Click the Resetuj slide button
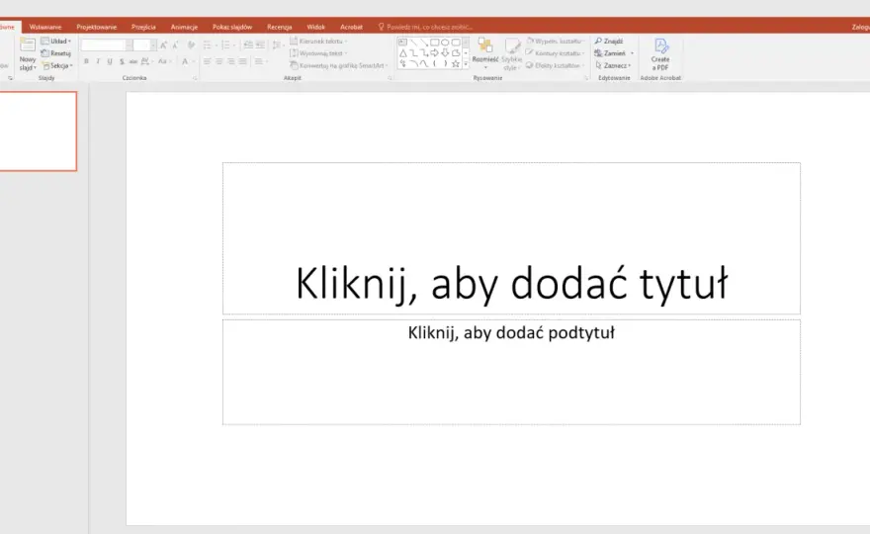Screen dimensions: 870x534 [56, 53]
